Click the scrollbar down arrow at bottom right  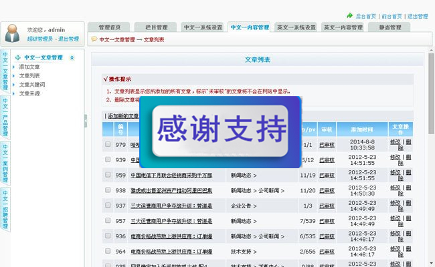[431, 264]
